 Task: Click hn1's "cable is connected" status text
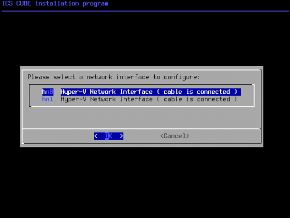pos(196,99)
